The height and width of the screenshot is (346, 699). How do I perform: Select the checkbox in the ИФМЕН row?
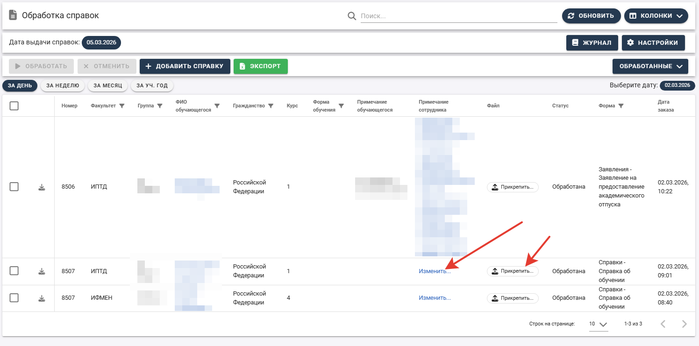[14, 298]
